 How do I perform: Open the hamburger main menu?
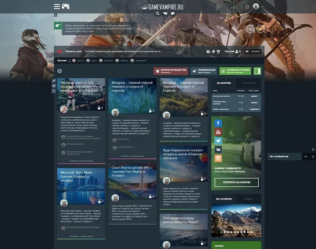(x=57, y=6)
